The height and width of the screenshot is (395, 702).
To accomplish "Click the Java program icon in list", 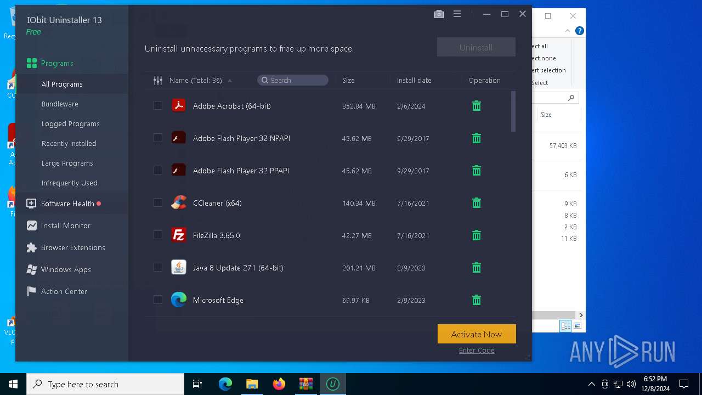I will (x=179, y=267).
